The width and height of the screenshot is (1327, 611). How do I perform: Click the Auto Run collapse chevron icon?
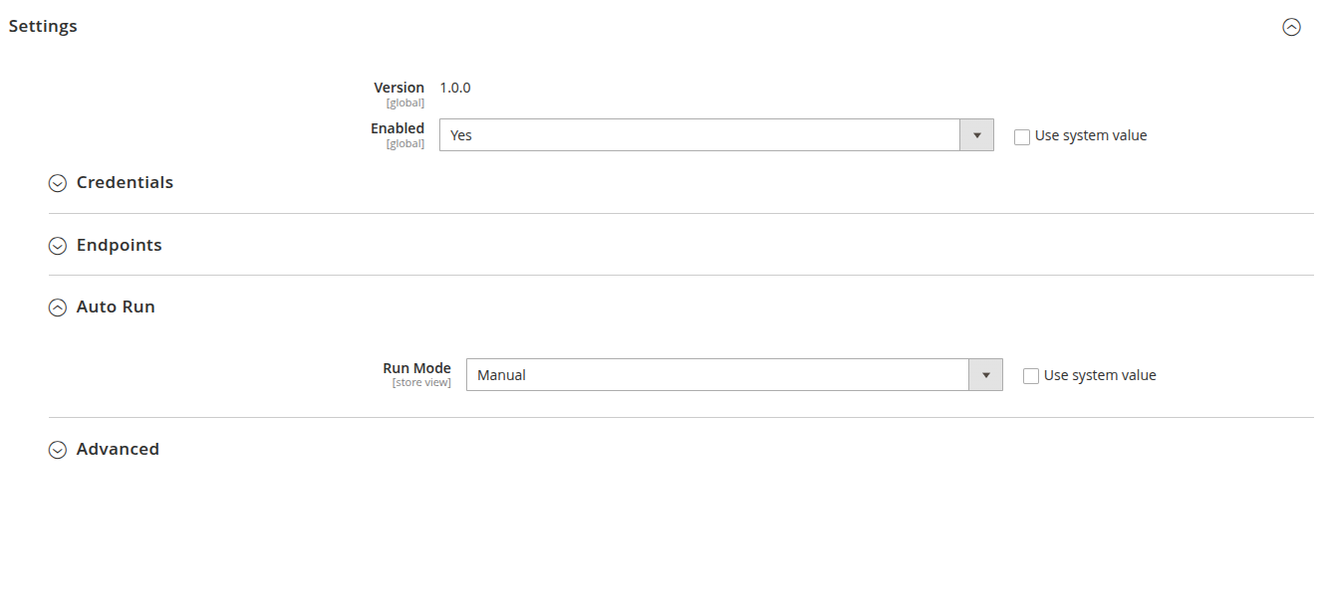click(x=58, y=307)
